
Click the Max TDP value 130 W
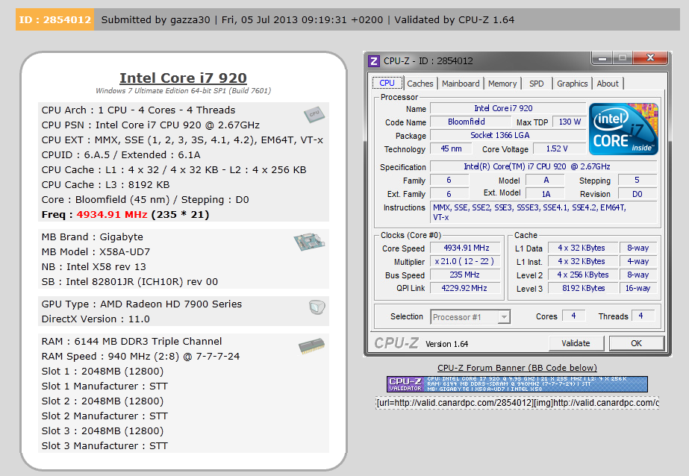pos(570,122)
